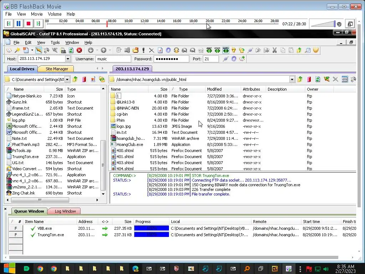The height and width of the screenshot is (274, 365).
Task: Click the remote pane list view icon
Action: coord(345,80)
